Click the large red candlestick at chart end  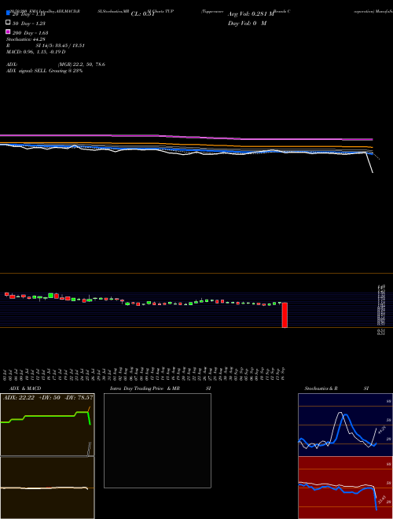pyautogui.click(x=285, y=315)
